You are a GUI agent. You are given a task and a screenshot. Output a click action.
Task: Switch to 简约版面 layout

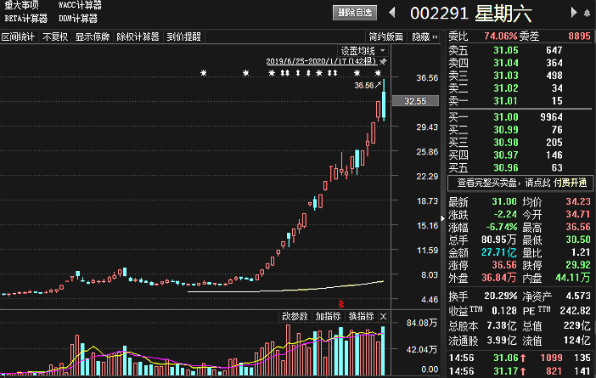(x=385, y=37)
